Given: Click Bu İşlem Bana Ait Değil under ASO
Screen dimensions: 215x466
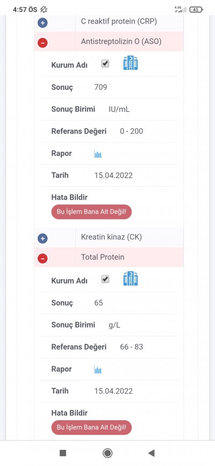Looking at the screenshot, I should [x=91, y=212].
